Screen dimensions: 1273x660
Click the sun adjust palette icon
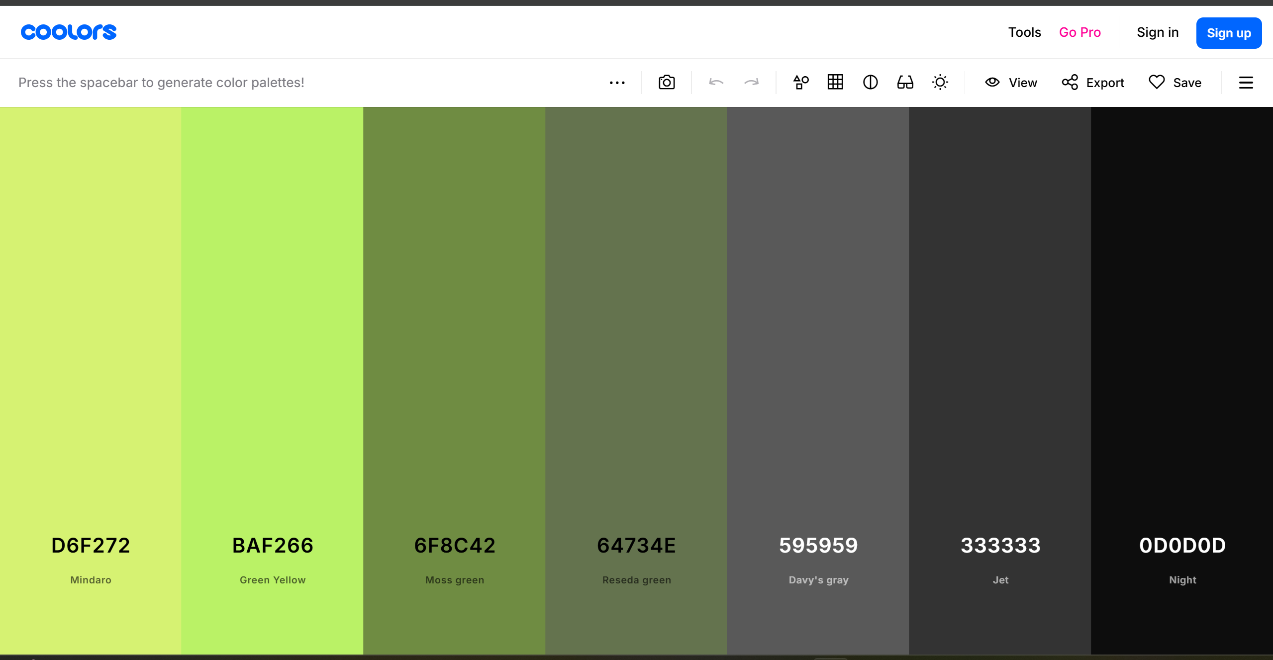point(940,82)
